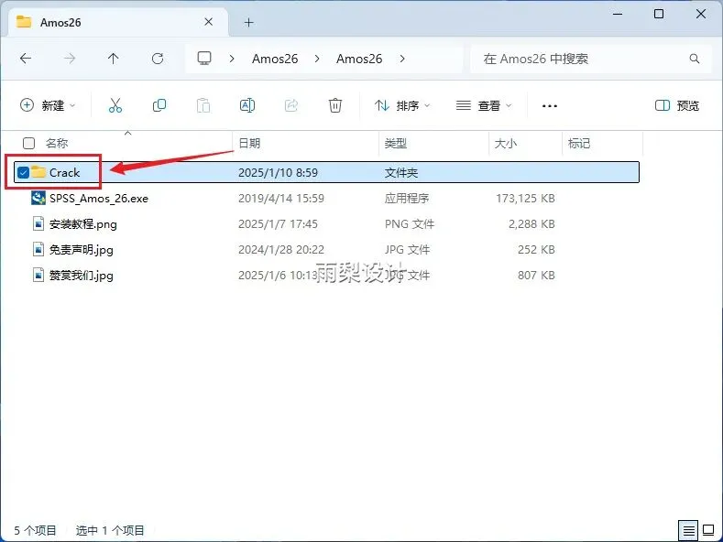Switch to details view in status bar
Viewport: 723px width, 542px height.
tap(689, 530)
